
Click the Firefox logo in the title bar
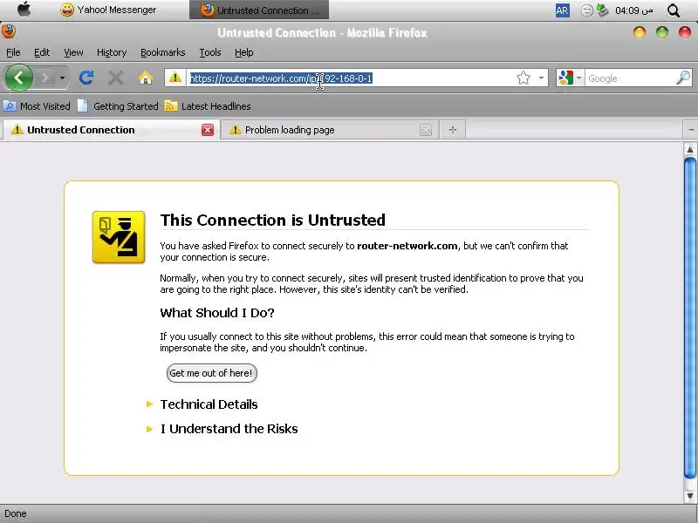click(x=8, y=31)
